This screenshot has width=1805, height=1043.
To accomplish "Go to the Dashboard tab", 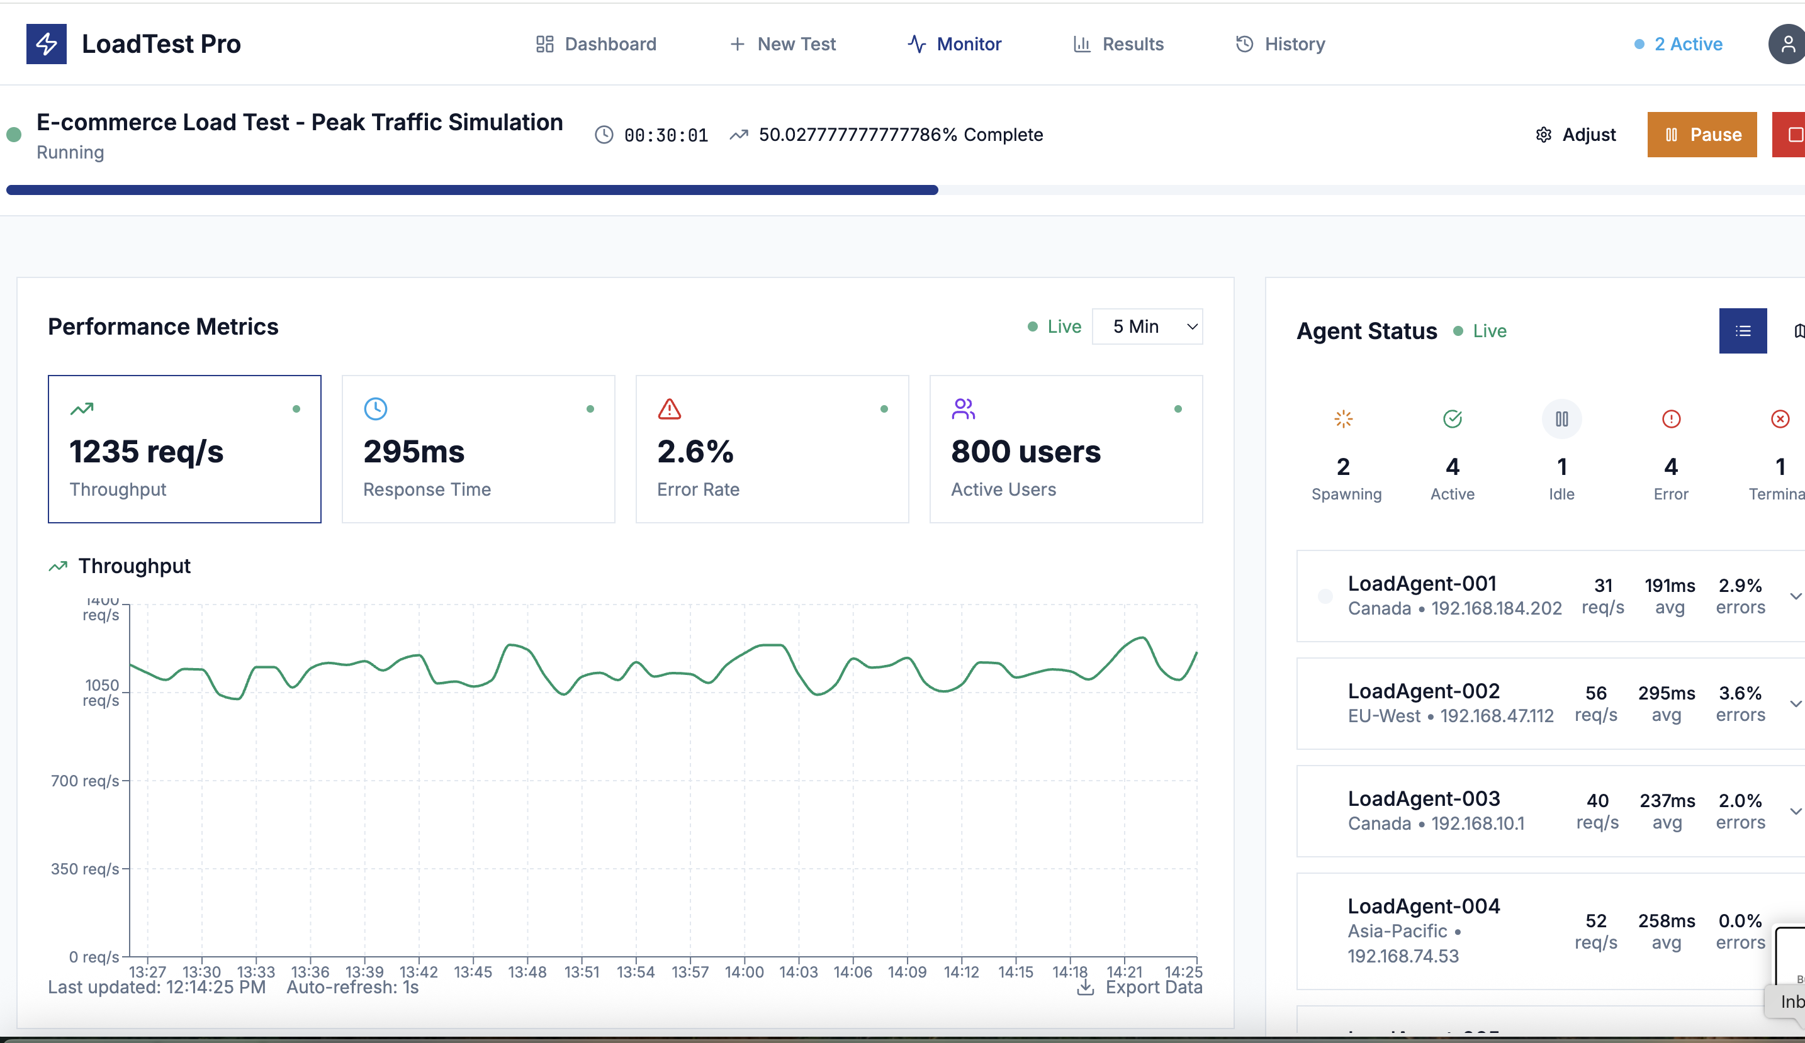I will [x=596, y=43].
